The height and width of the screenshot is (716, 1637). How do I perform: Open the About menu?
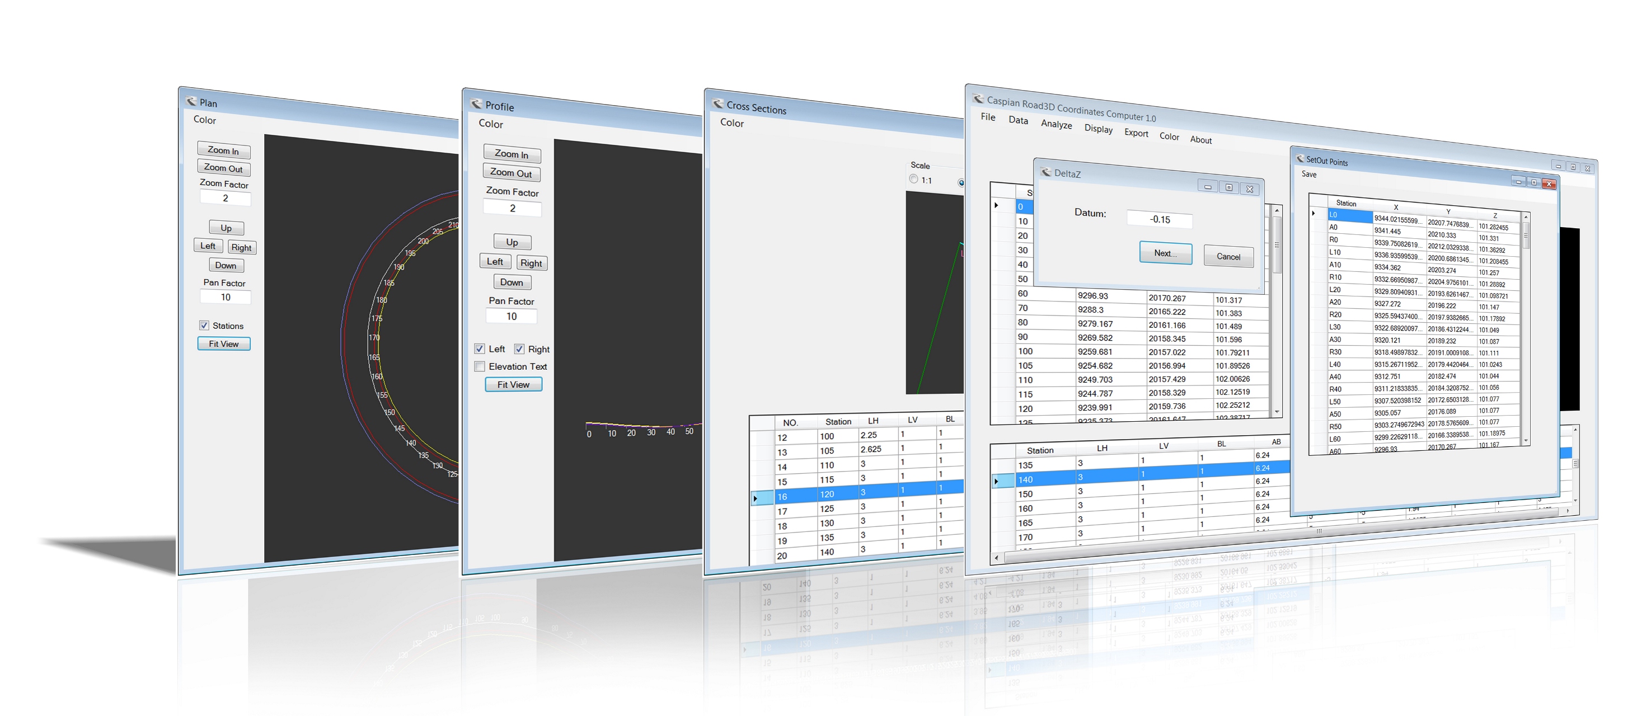click(1200, 140)
